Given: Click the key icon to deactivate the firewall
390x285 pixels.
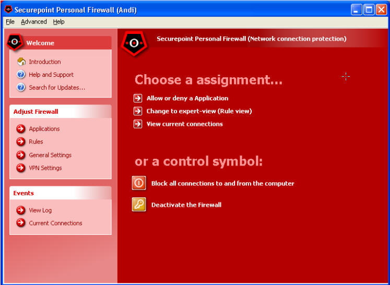Looking at the screenshot, I should pos(139,205).
